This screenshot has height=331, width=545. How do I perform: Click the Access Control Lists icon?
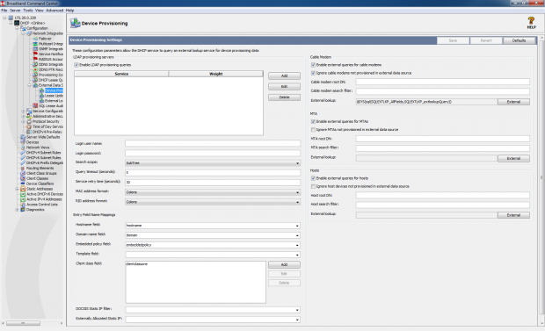pyautogui.click(x=23, y=205)
